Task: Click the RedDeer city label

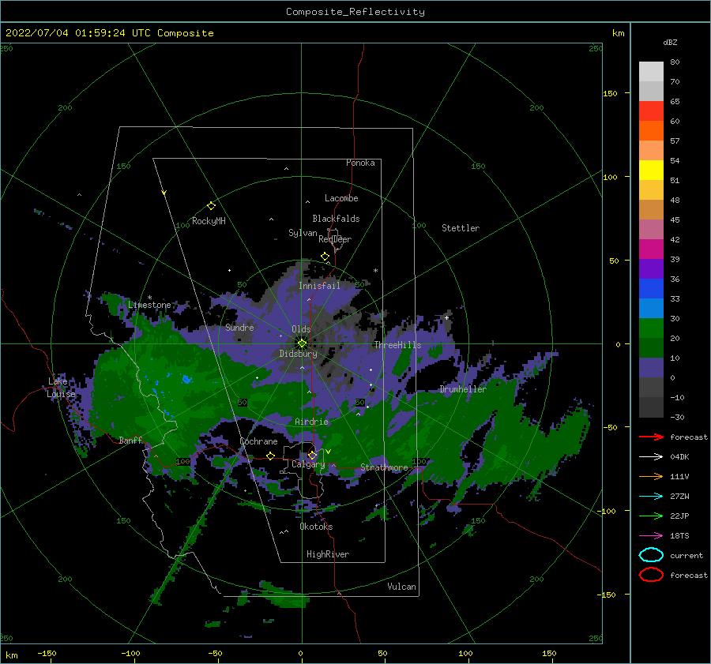Action: click(x=335, y=239)
